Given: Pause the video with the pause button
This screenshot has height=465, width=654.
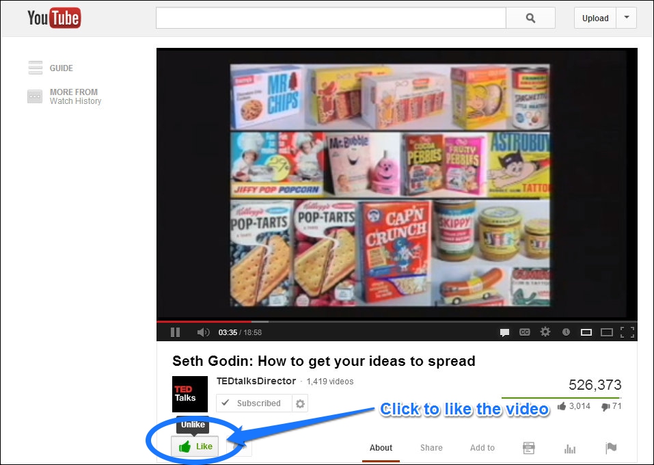Looking at the screenshot, I should click(175, 332).
